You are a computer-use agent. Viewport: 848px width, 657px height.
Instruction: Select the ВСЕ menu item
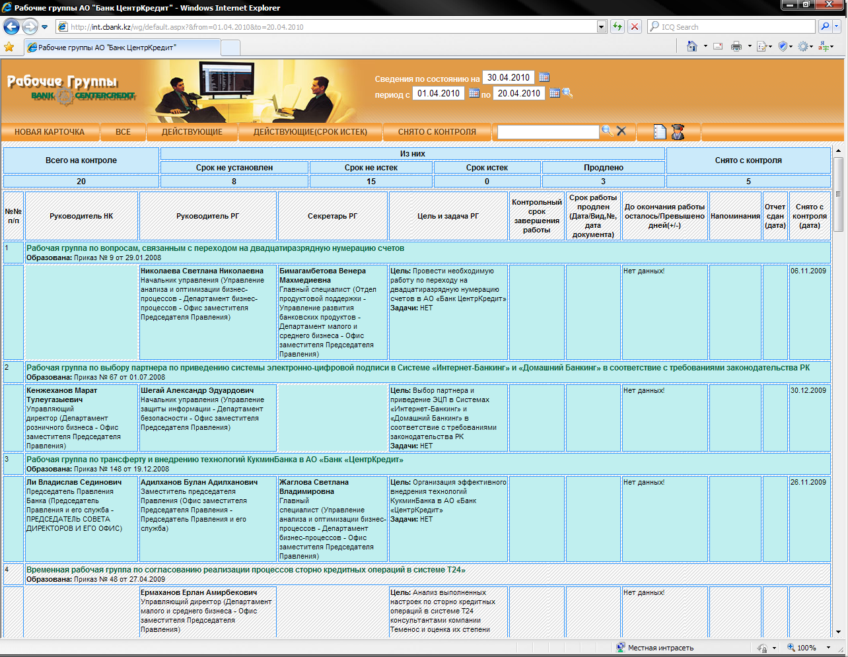point(123,131)
